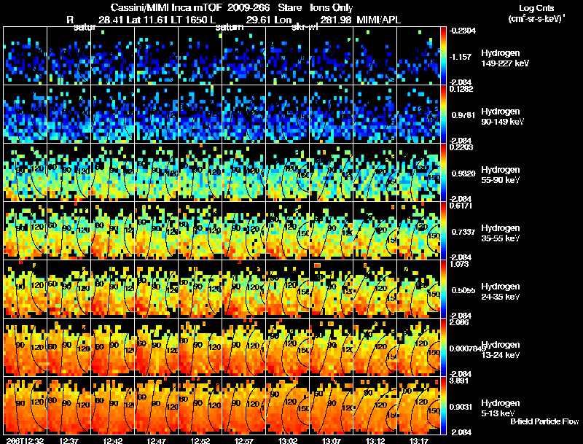Screen dimensions: 583x444
Task: Open the 149-227 keV panel at 13:17
Action: click(x=418, y=56)
